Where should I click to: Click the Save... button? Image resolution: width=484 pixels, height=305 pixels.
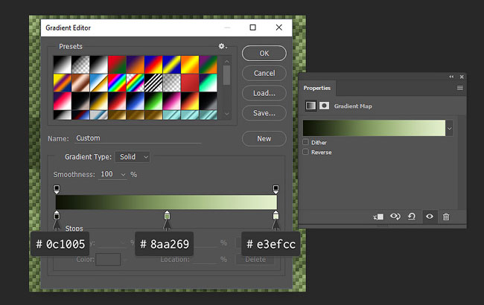pyautogui.click(x=264, y=113)
